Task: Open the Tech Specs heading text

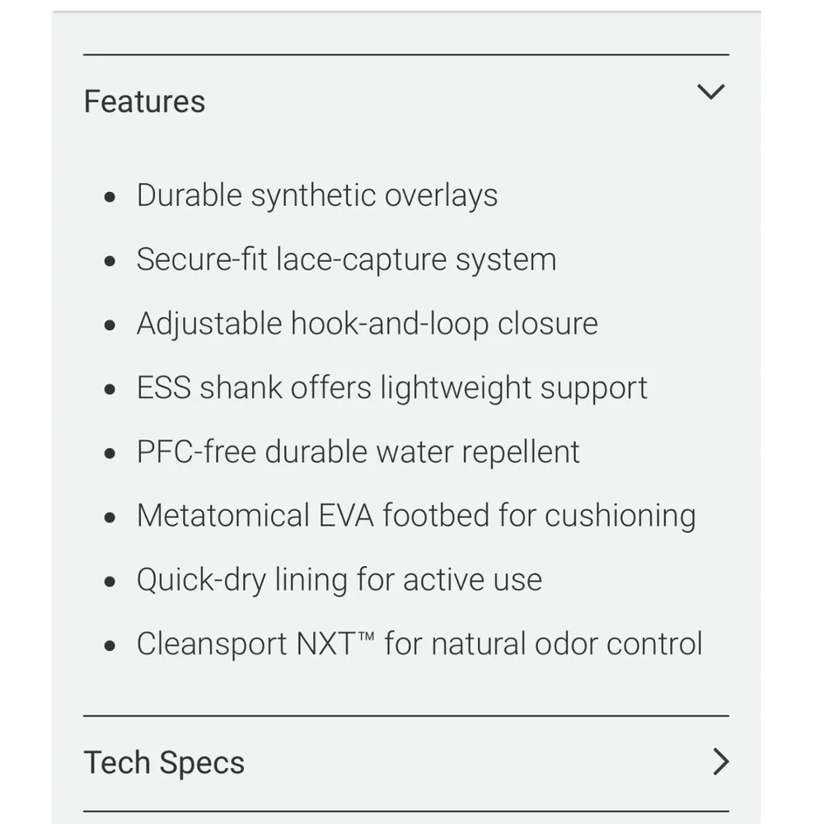Action: click(x=164, y=762)
